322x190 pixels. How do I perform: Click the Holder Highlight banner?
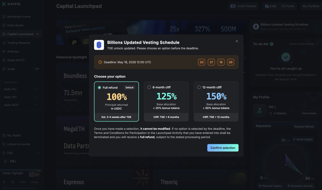click(x=21, y=173)
